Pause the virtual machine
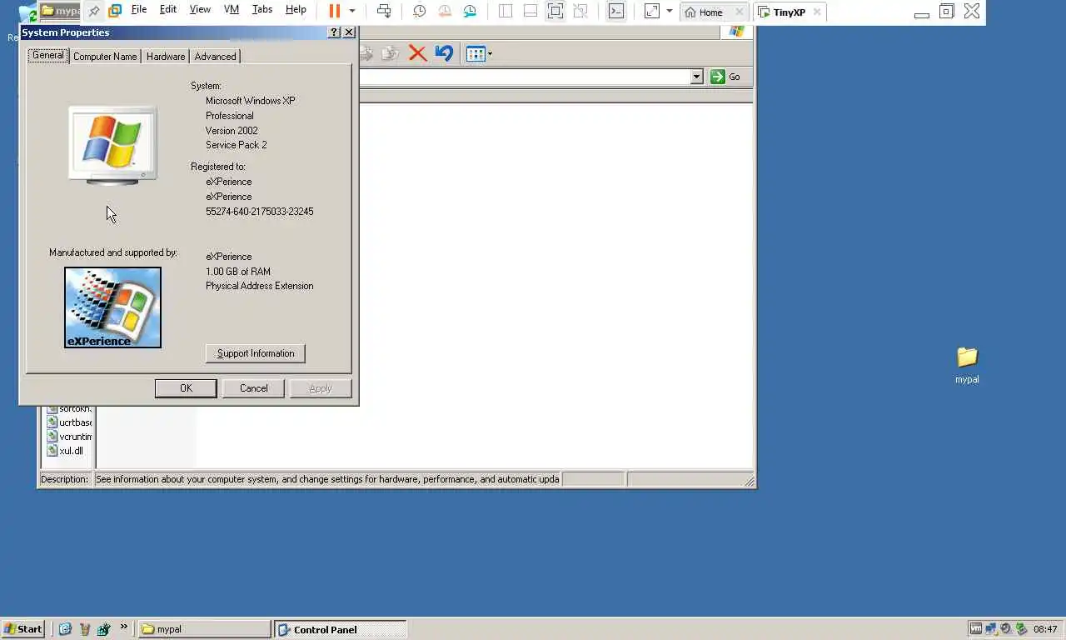 (x=334, y=11)
